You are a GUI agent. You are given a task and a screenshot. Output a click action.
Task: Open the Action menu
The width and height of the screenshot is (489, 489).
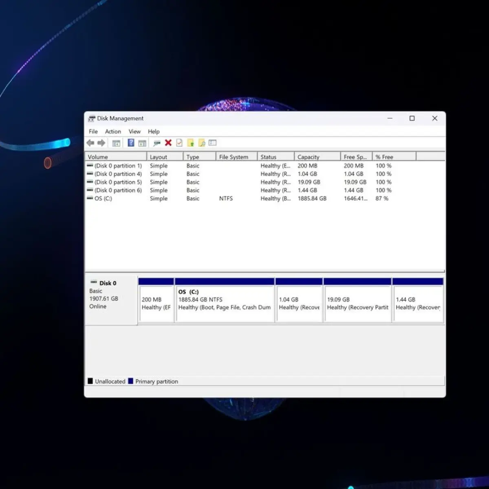tap(113, 132)
